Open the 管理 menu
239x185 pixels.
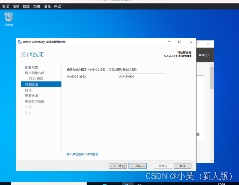click(5, 6)
